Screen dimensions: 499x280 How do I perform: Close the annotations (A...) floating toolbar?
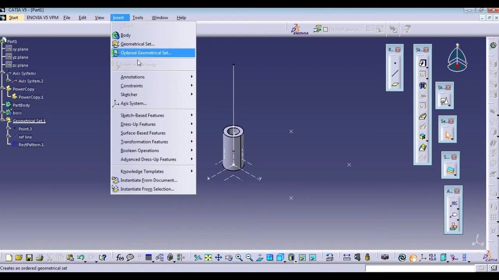457,191
